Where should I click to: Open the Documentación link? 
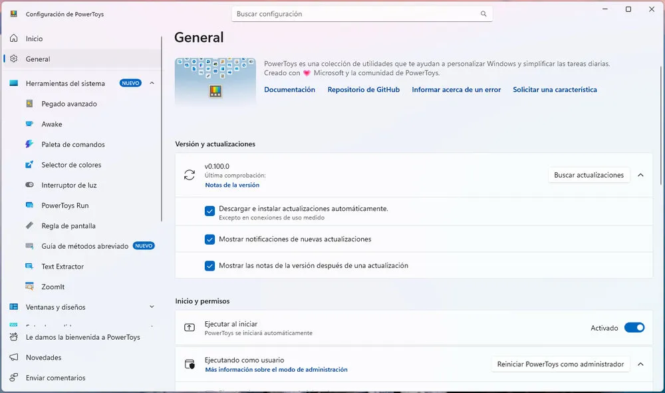pyautogui.click(x=290, y=90)
